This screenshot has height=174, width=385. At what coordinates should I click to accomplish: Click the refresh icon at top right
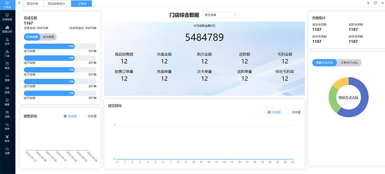pos(375,3)
